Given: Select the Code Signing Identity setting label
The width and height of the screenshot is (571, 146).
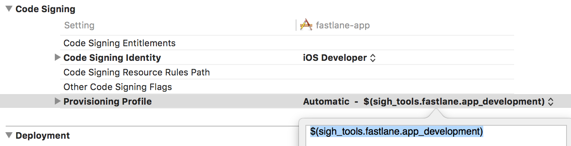Looking at the screenshot, I should [x=112, y=58].
